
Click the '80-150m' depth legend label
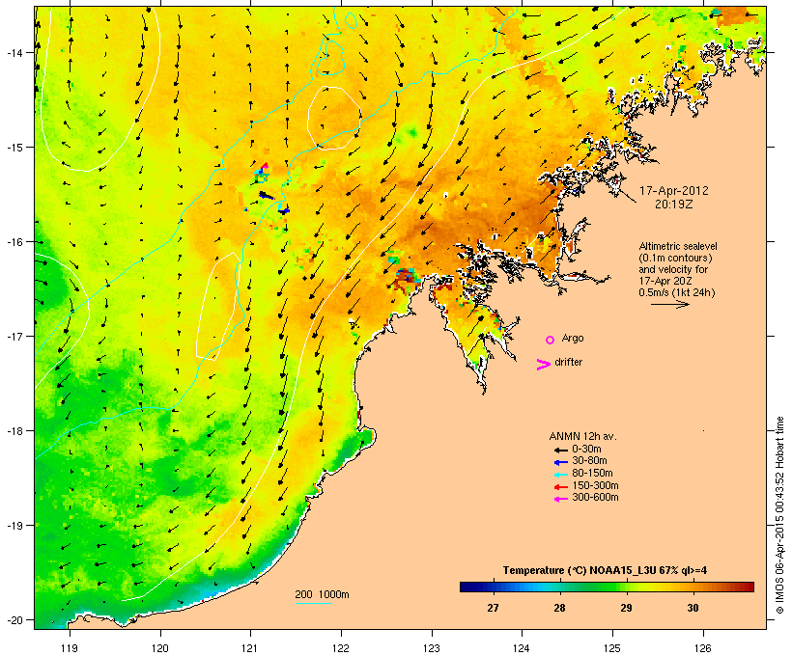[x=592, y=474]
